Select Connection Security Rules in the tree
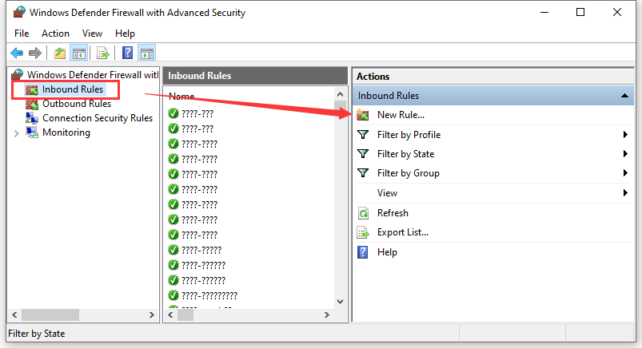This screenshot has width=642, height=348. point(98,118)
